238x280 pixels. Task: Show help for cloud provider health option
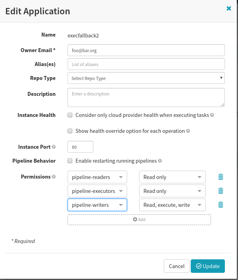click(212, 115)
